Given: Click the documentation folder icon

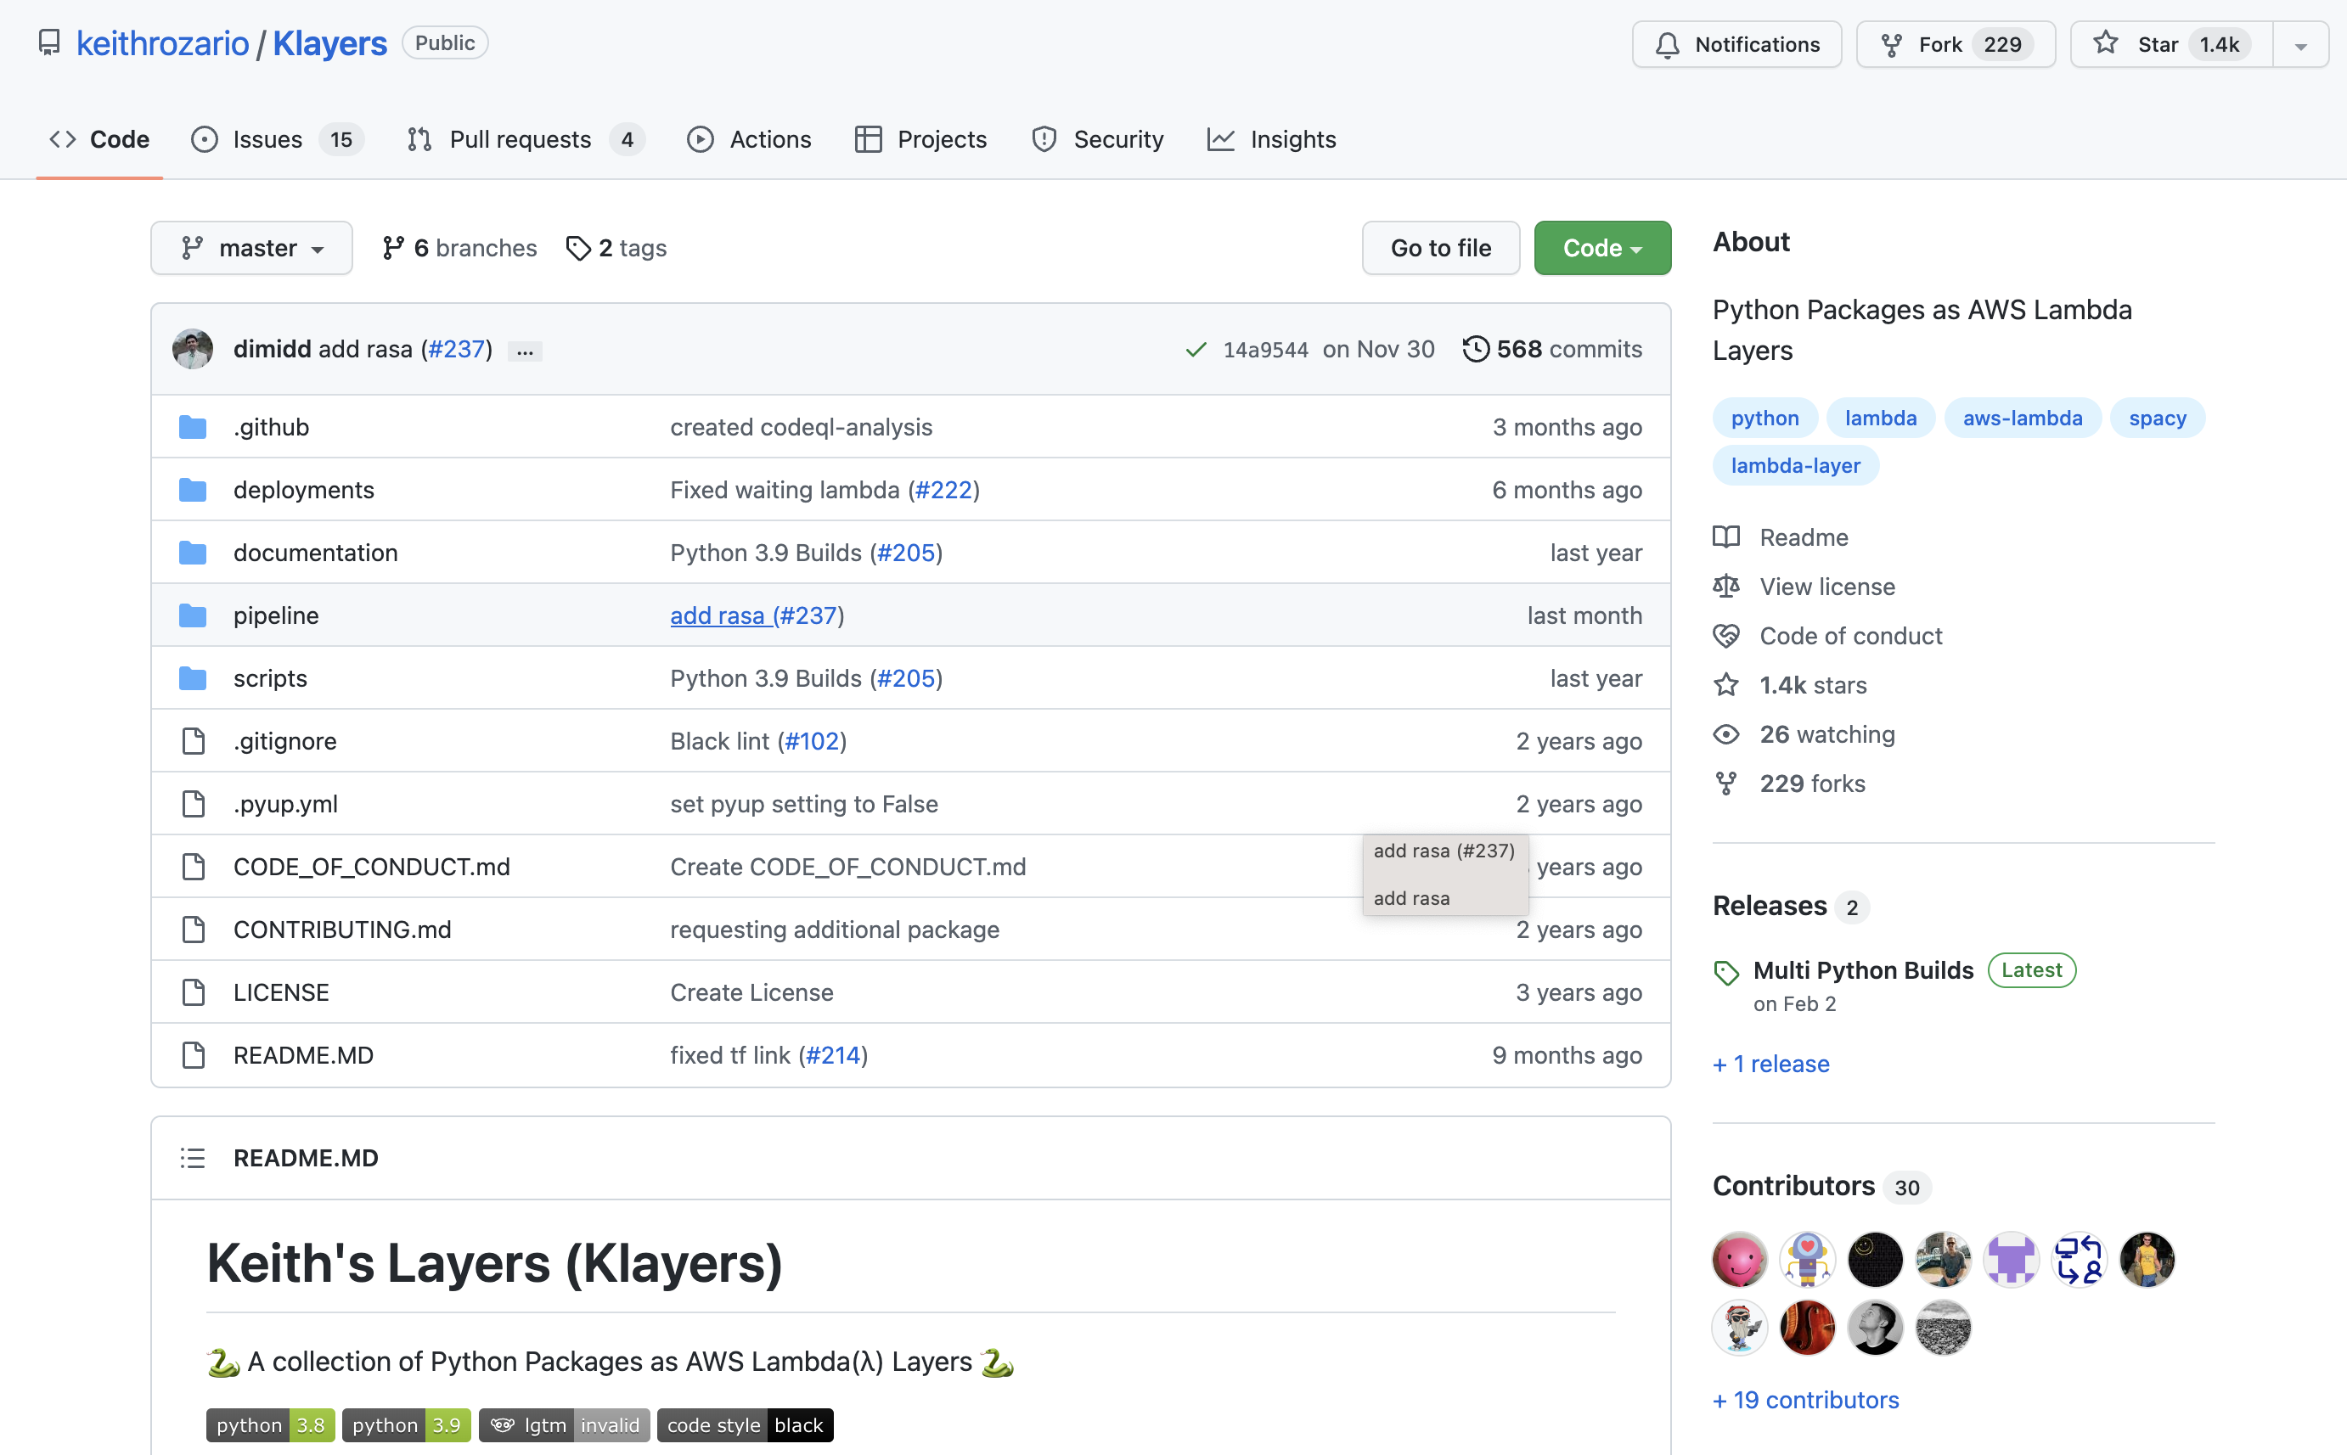Looking at the screenshot, I should click(193, 553).
